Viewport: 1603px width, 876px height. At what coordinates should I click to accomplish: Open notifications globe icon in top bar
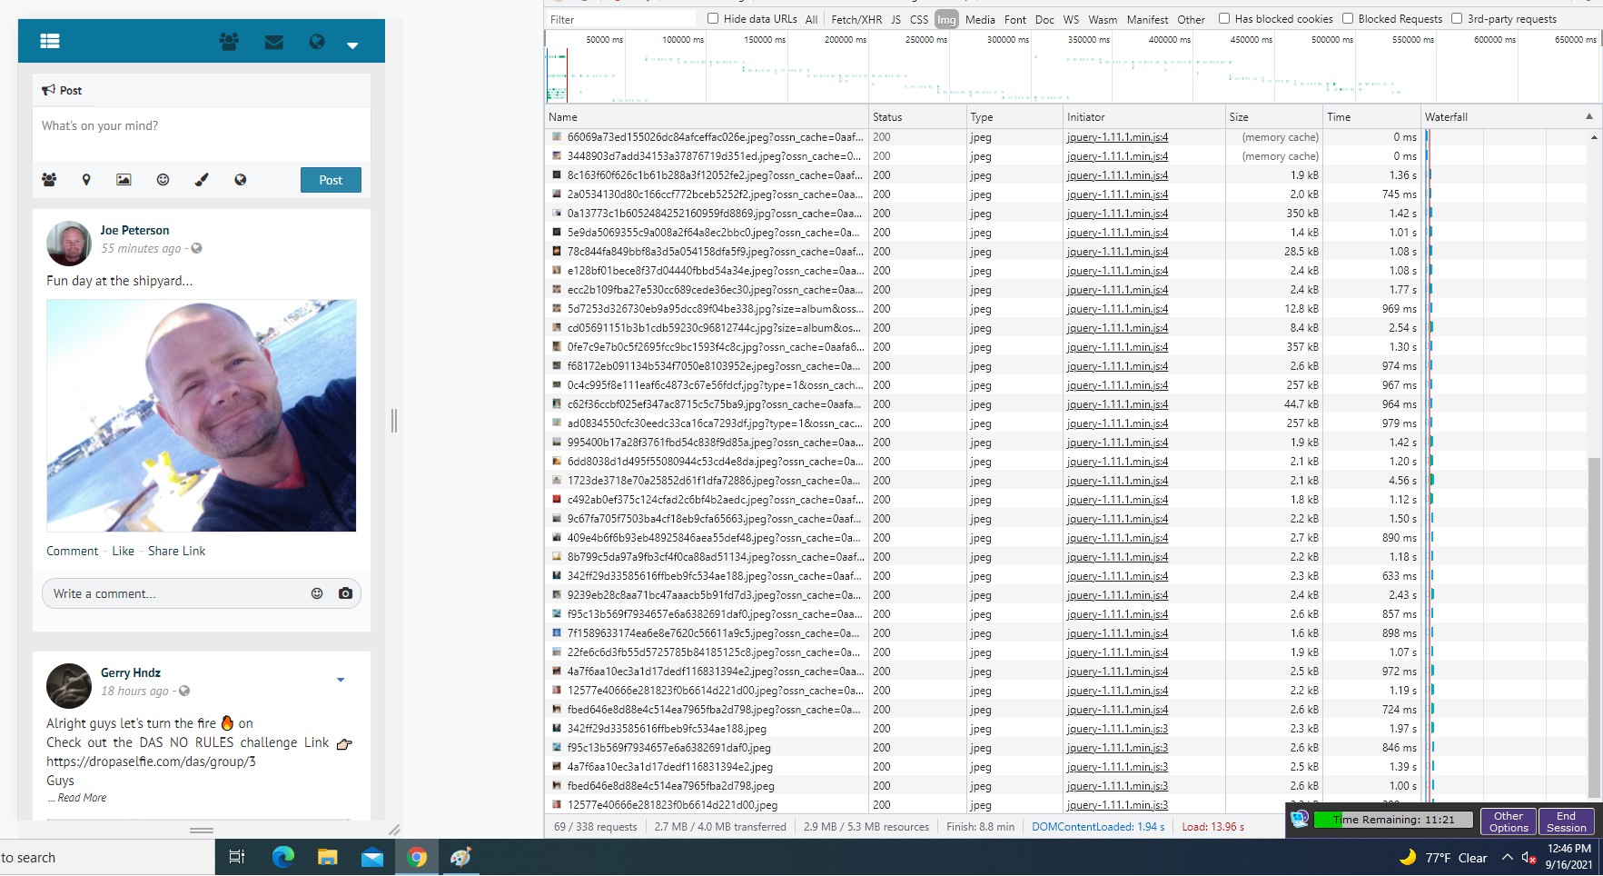pyautogui.click(x=316, y=42)
